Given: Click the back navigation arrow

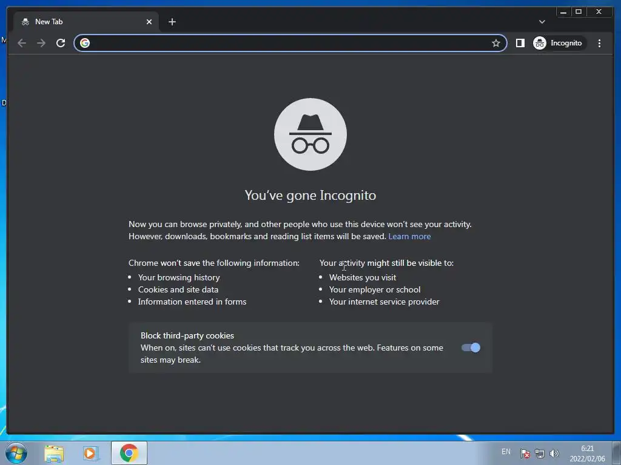Looking at the screenshot, I should [x=22, y=43].
